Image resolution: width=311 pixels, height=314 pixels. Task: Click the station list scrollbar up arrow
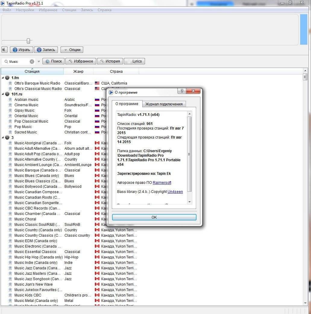[x=305, y=71]
